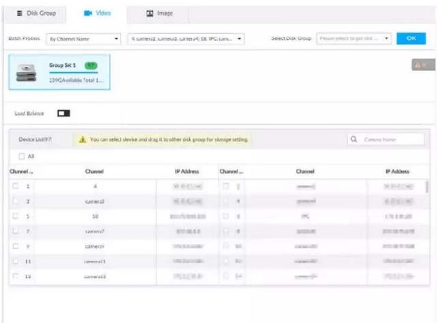Screen dimensions: 438x323
Task: Click the Video tab camera icon
Action: click(88, 13)
